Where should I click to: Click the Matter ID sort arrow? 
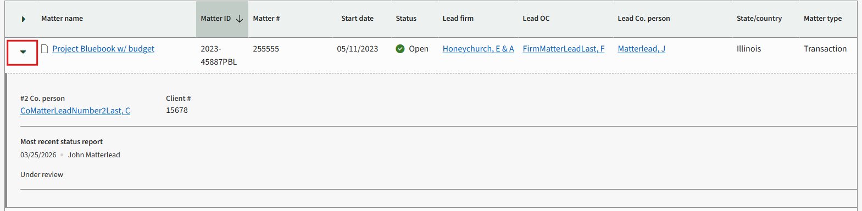[240, 19]
